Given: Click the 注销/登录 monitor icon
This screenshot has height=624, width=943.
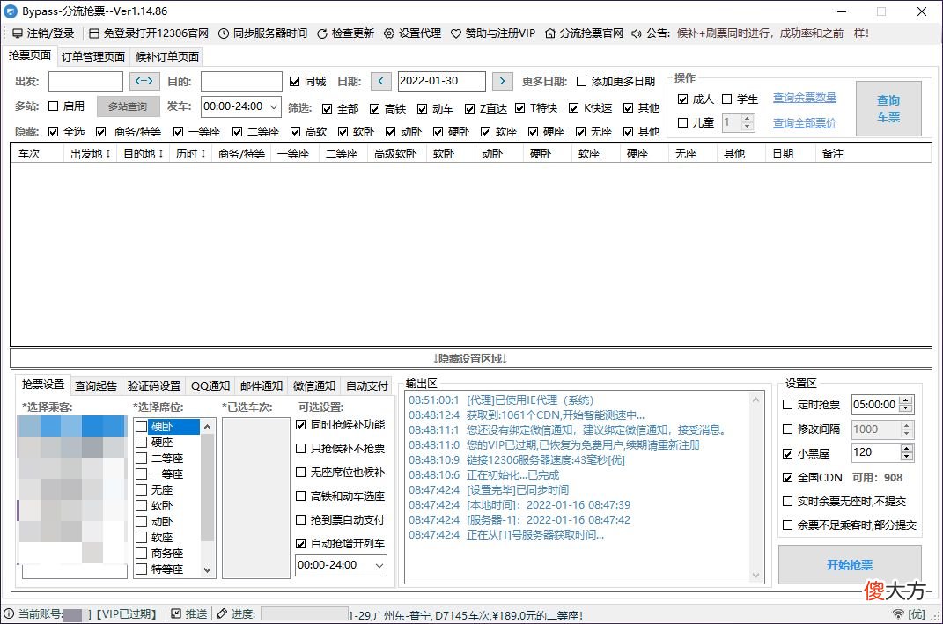Looking at the screenshot, I should pos(18,33).
